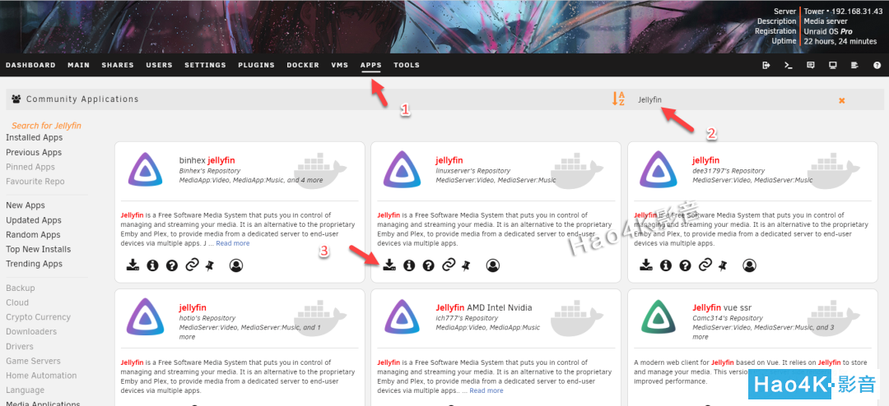The height and width of the screenshot is (406, 889).
Task: Install binhex jellyfin via download icon
Action: [133, 265]
